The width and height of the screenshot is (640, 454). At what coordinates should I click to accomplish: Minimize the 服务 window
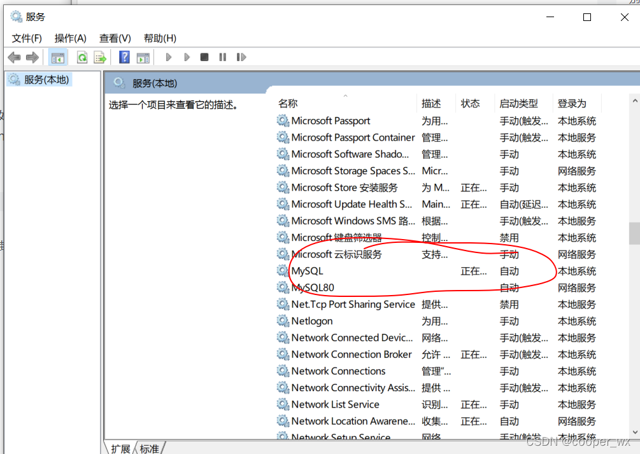[x=550, y=17]
